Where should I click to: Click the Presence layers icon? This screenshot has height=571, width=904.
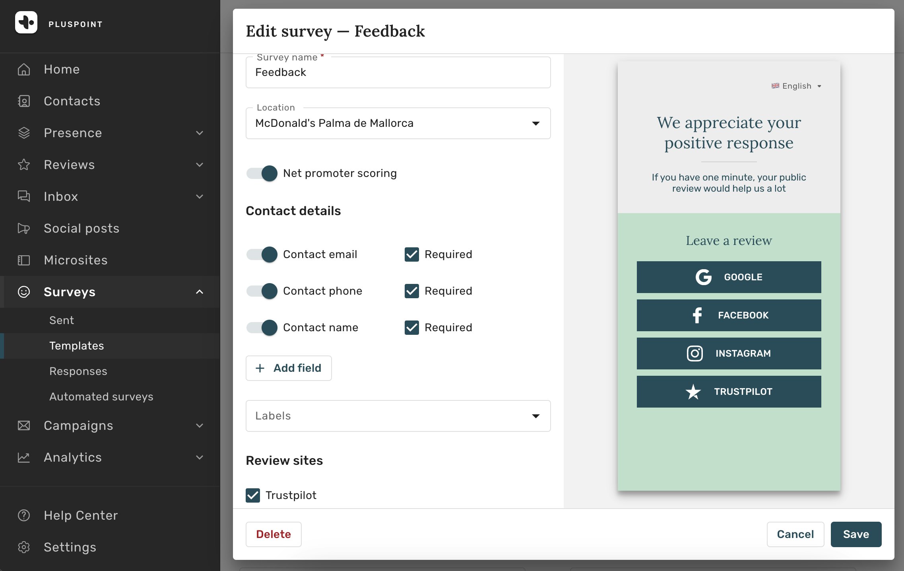tap(24, 133)
